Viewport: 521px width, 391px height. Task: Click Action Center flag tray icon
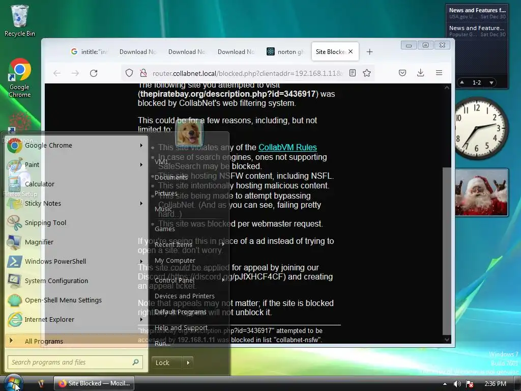click(x=470, y=384)
